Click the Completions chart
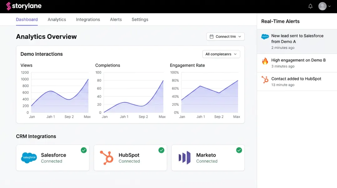337x188 pixels. [x=134, y=92]
